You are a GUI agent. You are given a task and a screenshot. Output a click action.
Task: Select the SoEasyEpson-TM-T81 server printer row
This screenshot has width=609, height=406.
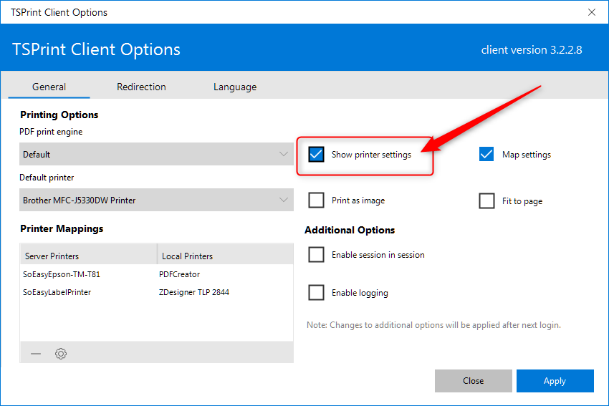[156, 274]
